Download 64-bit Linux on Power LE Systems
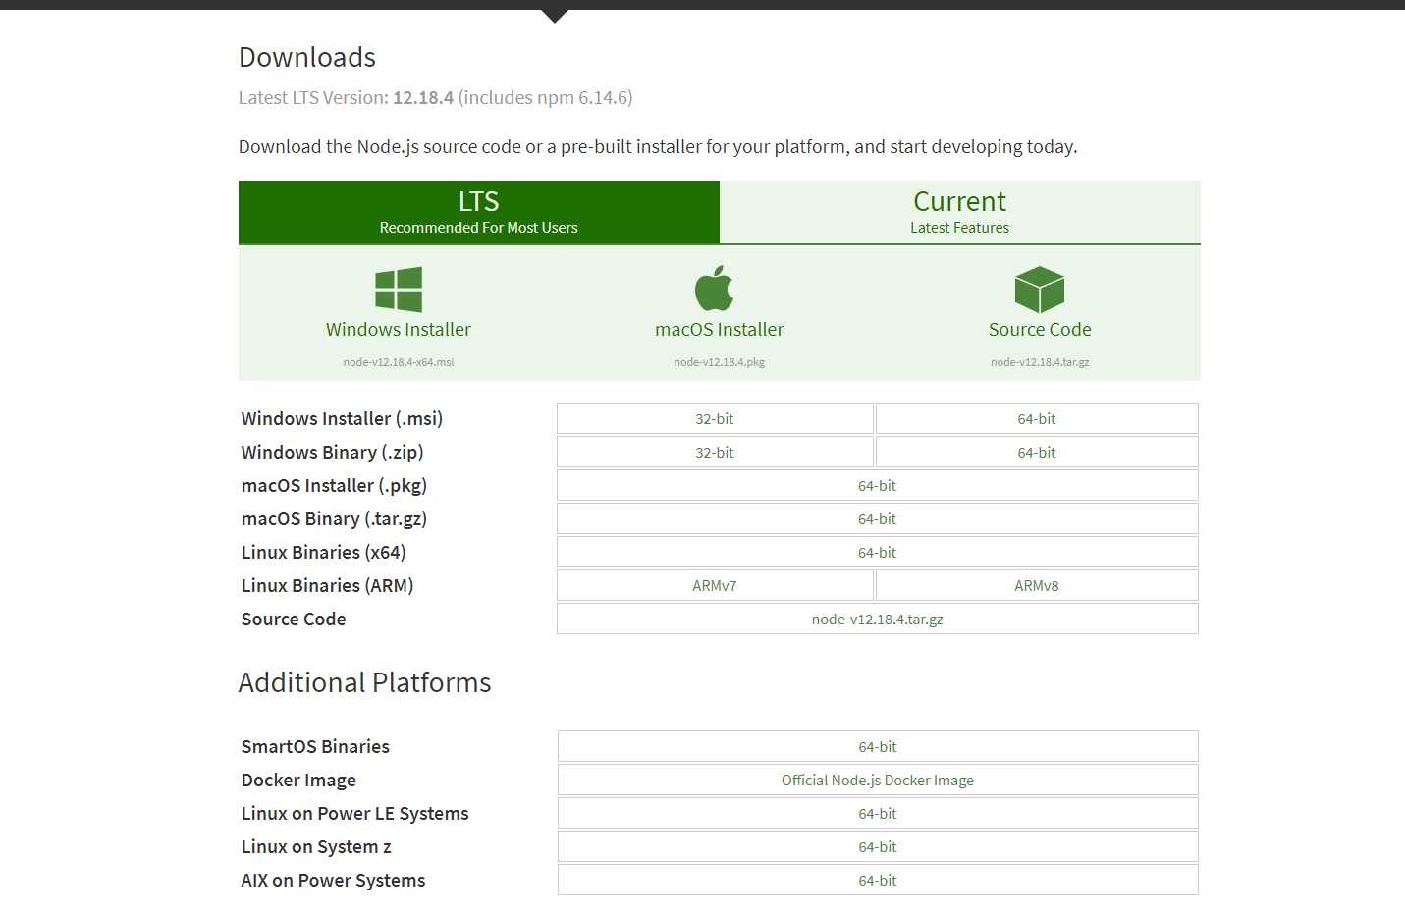 pyautogui.click(x=878, y=813)
